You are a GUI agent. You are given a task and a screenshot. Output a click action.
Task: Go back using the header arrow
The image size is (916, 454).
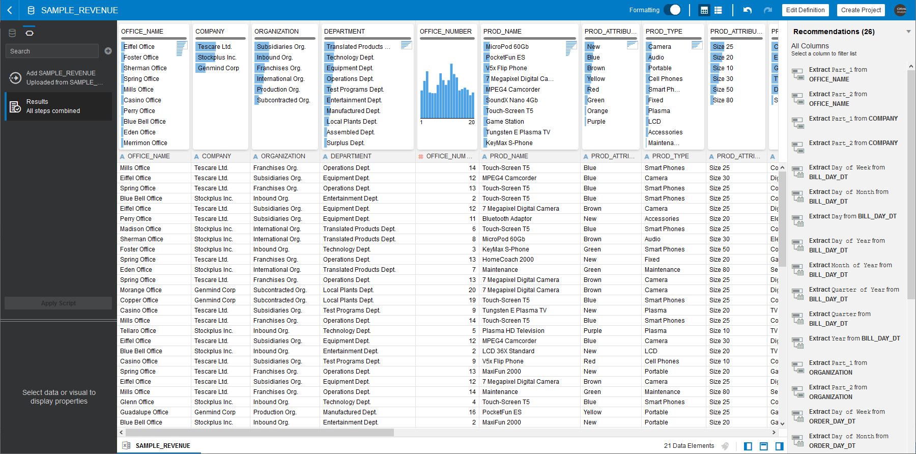pyautogui.click(x=10, y=10)
